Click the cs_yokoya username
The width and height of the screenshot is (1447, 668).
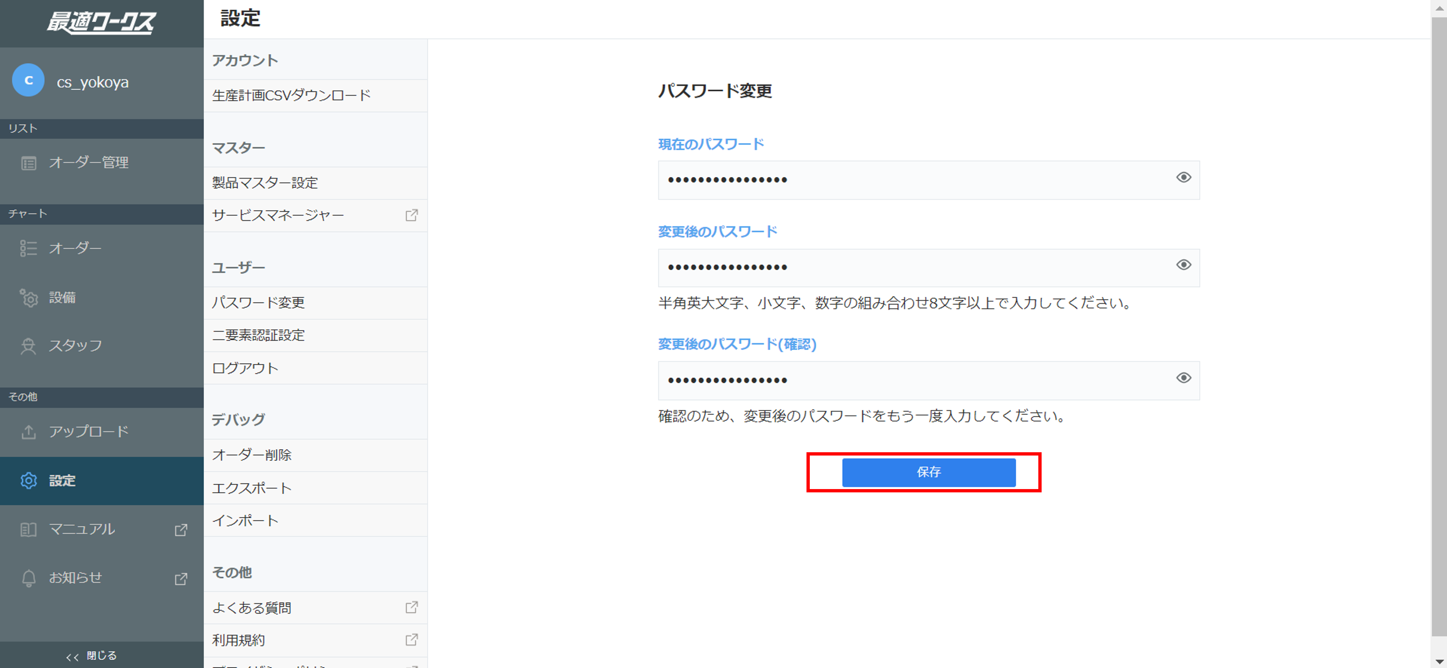point(93,82)
